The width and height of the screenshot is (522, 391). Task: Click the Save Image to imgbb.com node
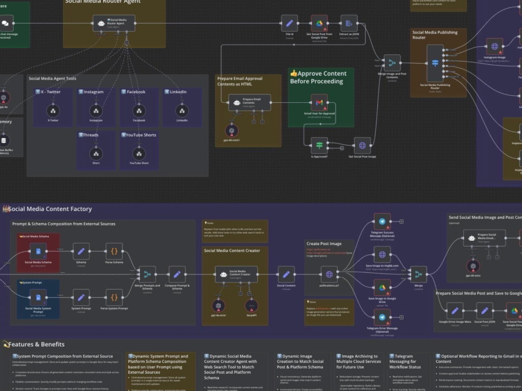pos(382,255)
